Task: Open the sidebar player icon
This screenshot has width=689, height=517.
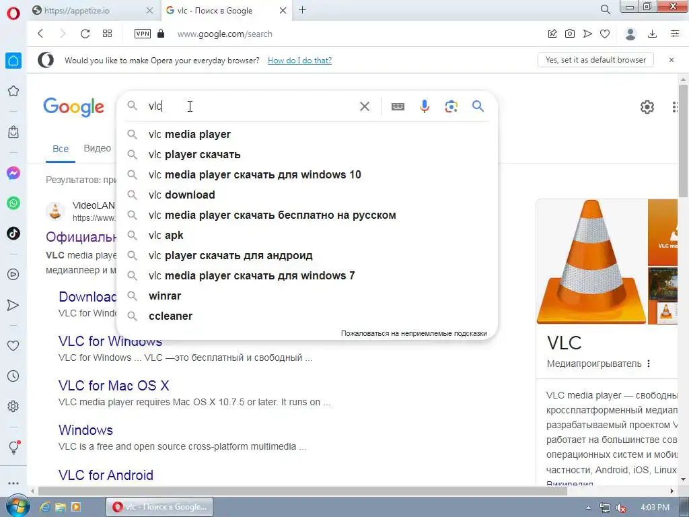Action: (x=13, y=275)
